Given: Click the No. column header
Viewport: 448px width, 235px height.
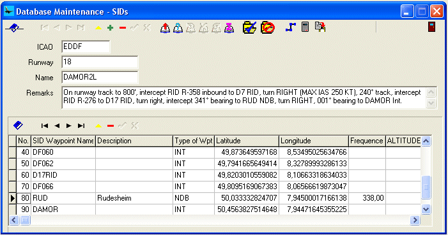Looking at the screenshot, I should pos(24,141).
